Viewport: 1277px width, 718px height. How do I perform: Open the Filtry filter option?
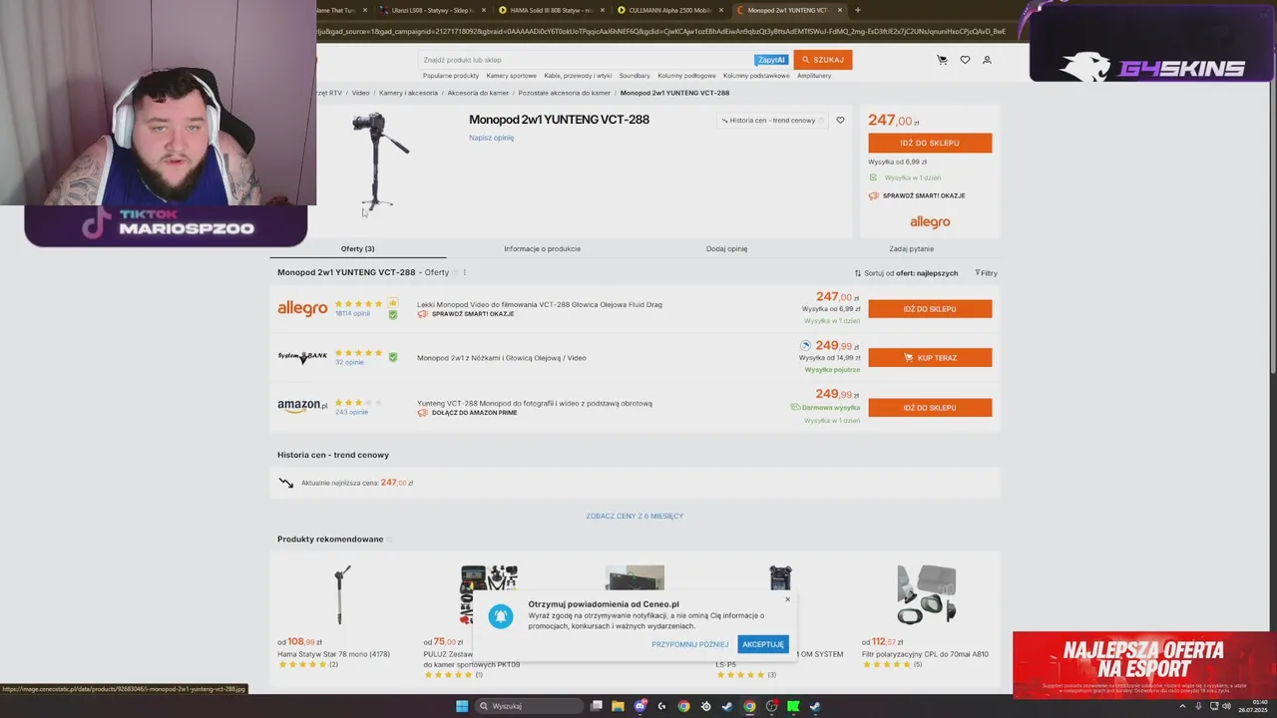[x=986, y=273]
